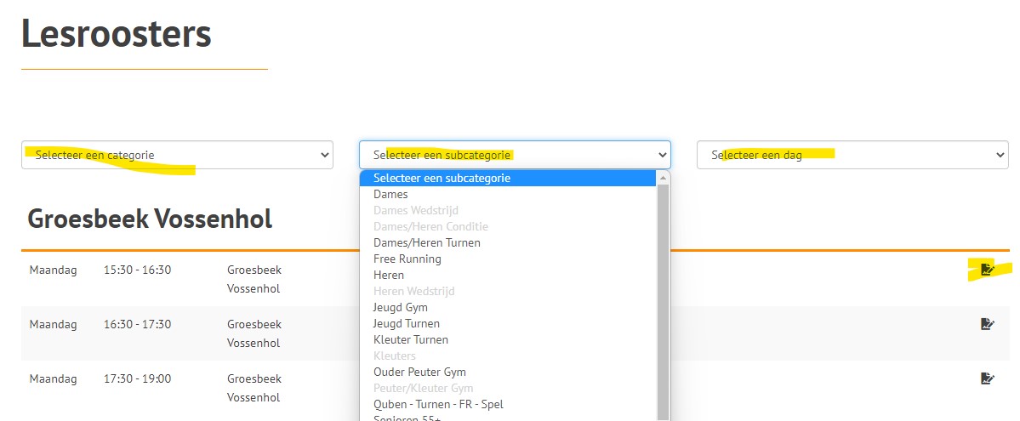Screen dimensions: 1020x421
Task: Click the sign-up icon for Maandag 16:30 - 17:30
Action: (987, 324)
